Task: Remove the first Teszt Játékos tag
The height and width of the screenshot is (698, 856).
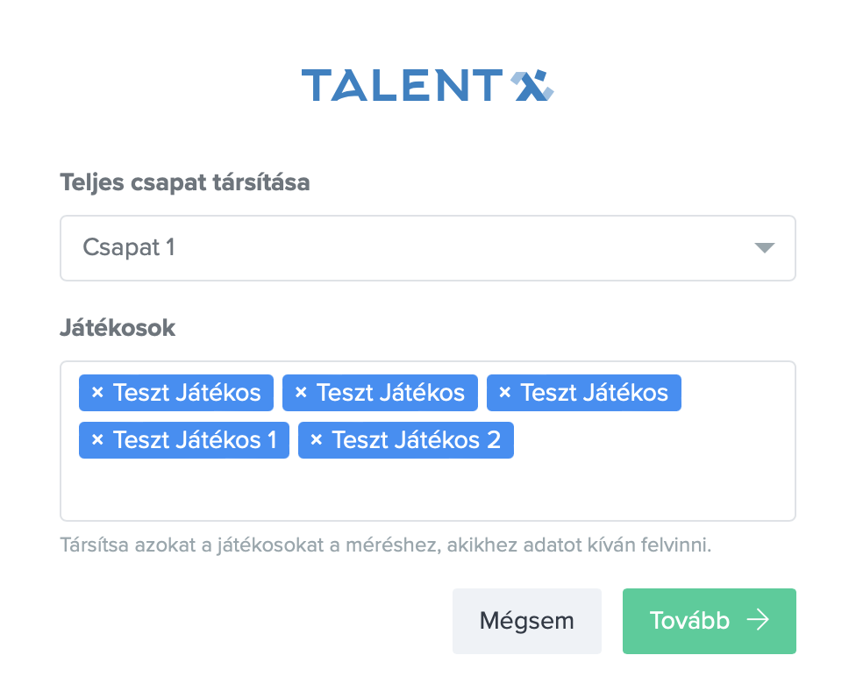Action: (97, 393)
